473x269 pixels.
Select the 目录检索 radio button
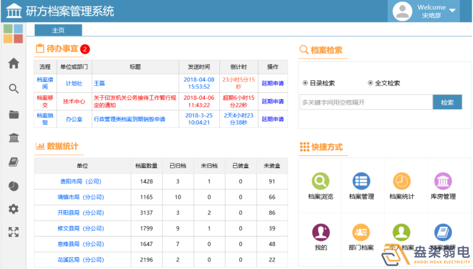[x=305, y=83]
